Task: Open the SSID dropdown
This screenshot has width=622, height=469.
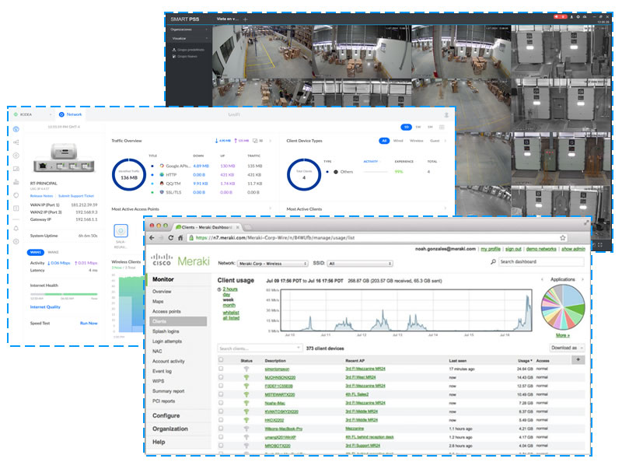Action: coord(361,264)
